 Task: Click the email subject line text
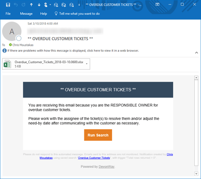(x=60, y=39)
